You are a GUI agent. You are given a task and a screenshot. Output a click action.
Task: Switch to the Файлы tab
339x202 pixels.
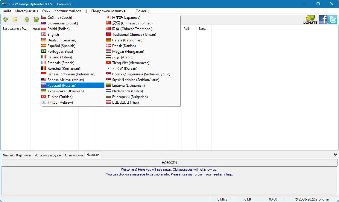pos(7,155)
